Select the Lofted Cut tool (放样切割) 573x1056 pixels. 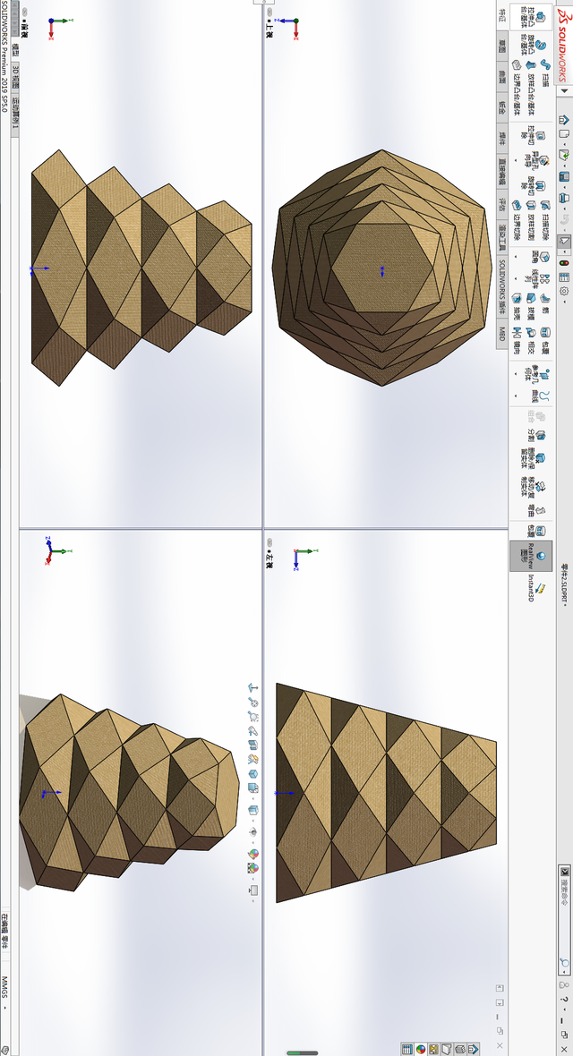tap(531, 220)
